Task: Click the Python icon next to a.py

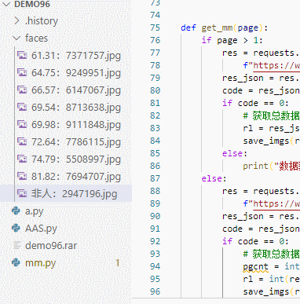Action: (x=16, y=211)
